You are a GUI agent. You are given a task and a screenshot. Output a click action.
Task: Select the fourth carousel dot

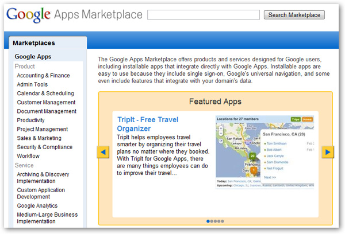pyautogui.click(x=218, y=221)
